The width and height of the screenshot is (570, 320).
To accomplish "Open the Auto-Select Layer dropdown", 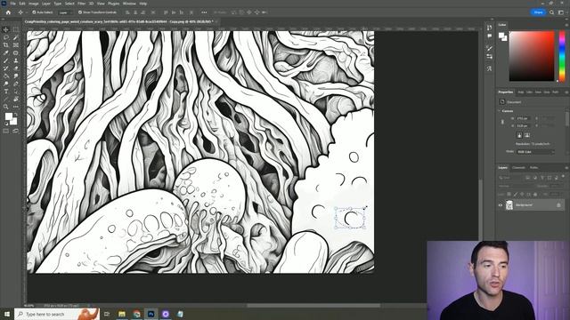I will [65, 12].
